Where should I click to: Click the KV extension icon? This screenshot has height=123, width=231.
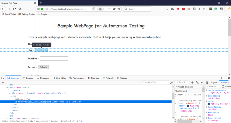pyautogui.click(x=210, y=9)
